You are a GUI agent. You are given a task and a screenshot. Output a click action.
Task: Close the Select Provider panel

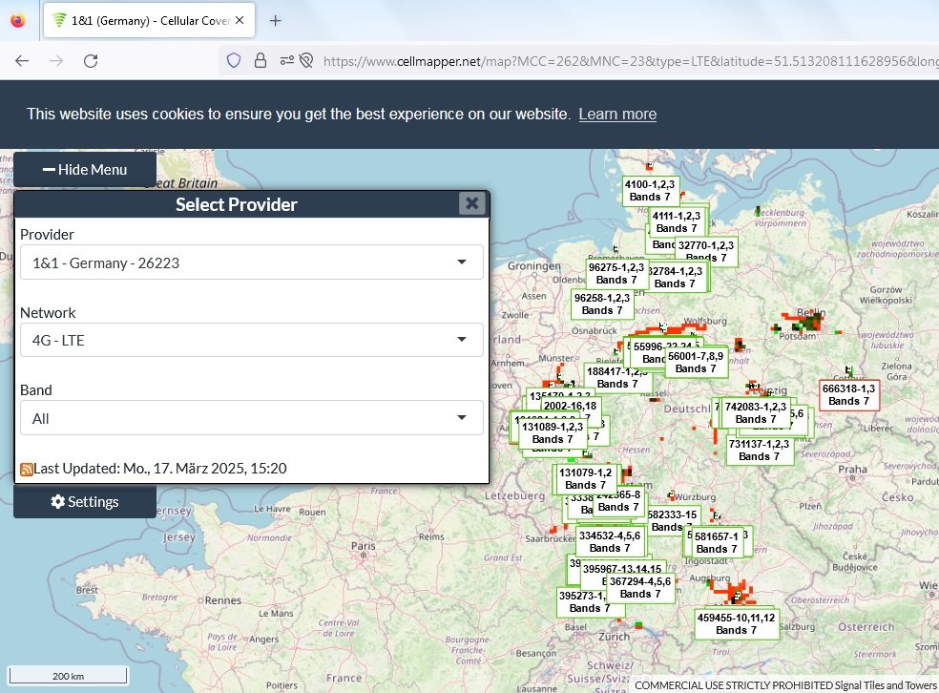[472, 203]
